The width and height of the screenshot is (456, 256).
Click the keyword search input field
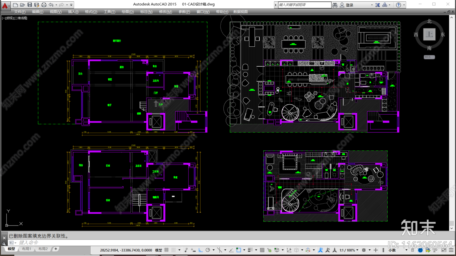pos(304,5)
